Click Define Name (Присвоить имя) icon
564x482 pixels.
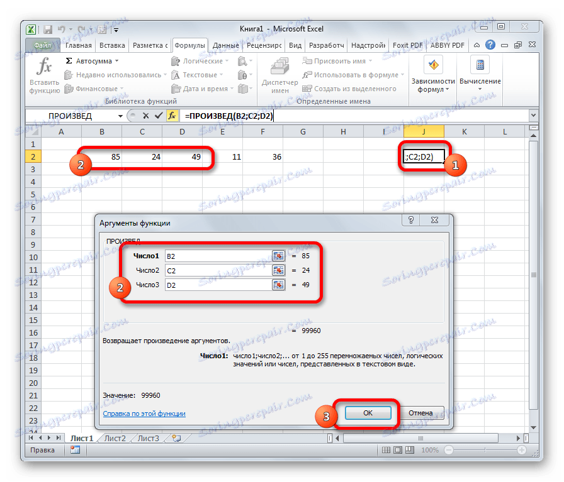click(307, 61)
